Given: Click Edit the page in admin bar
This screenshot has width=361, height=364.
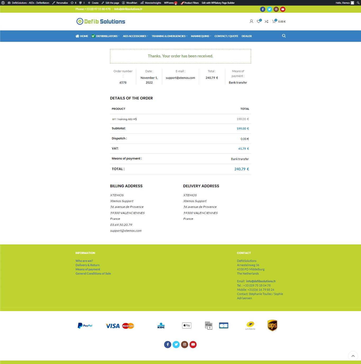Looking at the screenshot, I should [x=110, y=3].
